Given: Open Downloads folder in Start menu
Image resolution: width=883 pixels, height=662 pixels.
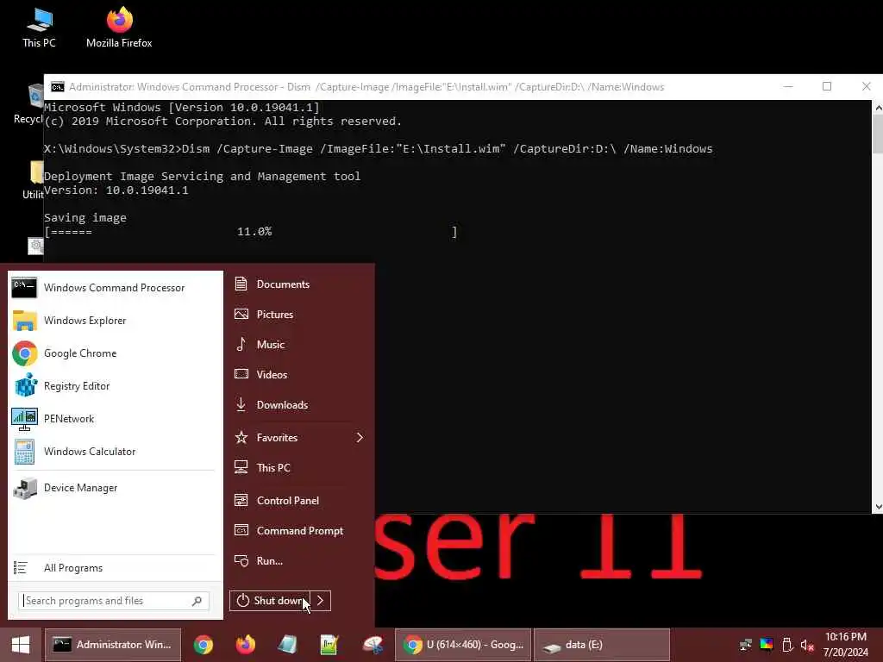Looking at the screenshot, I should click(x=299, y=405).
